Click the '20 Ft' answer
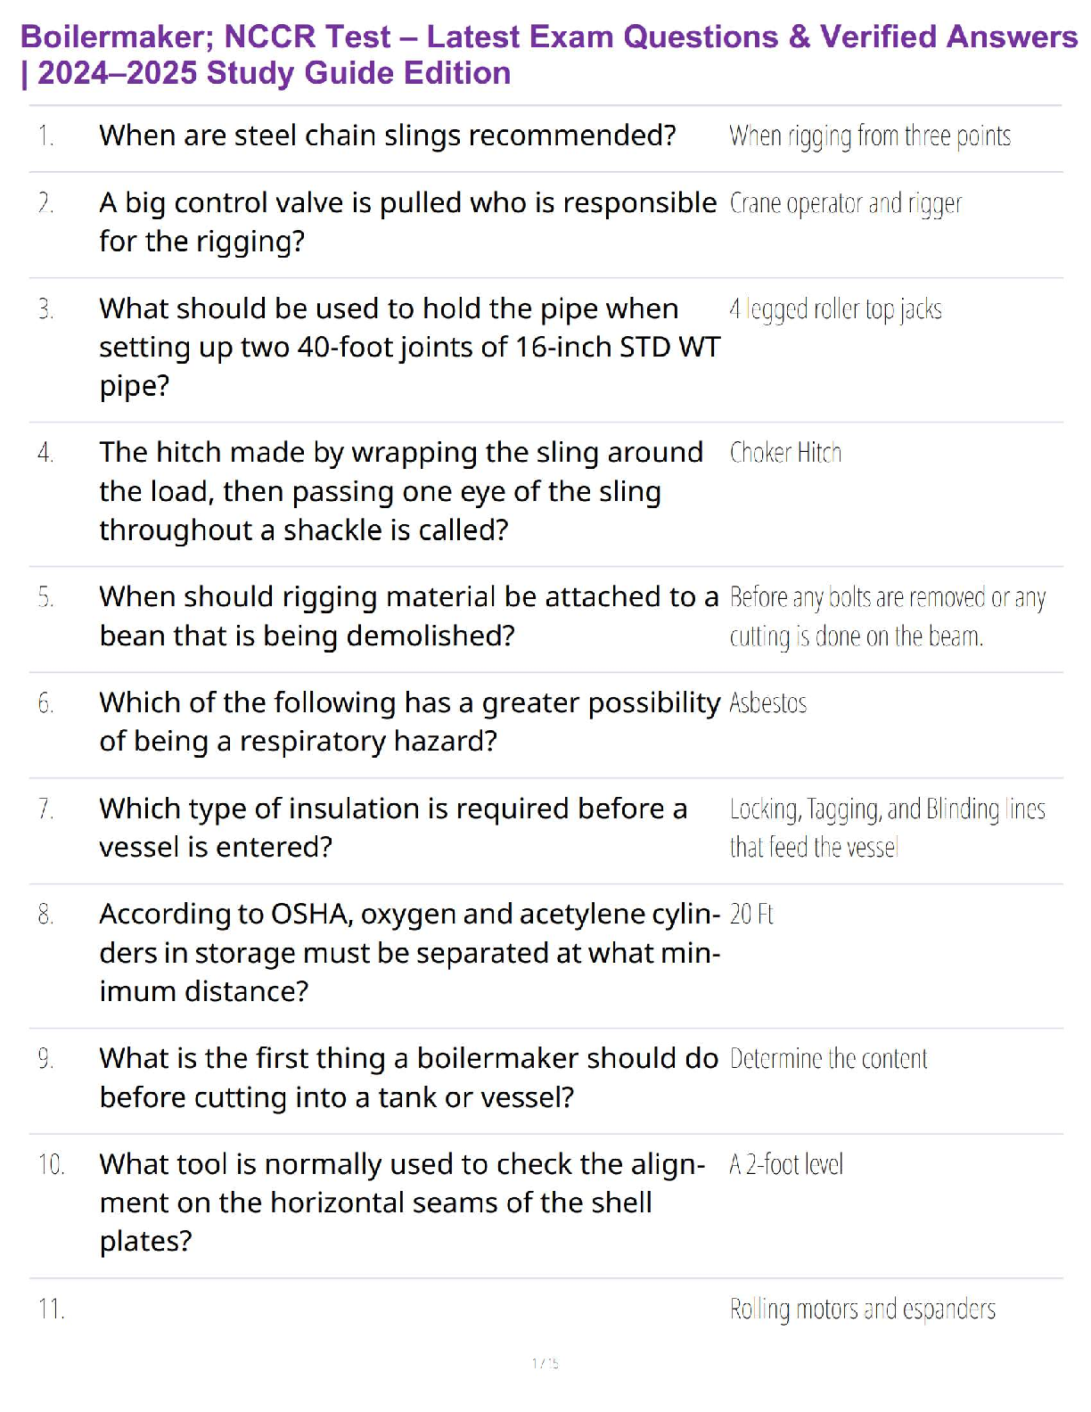Image resolution: width=1091 pixels, height=1412 pixels. click(x=751, y=915)
